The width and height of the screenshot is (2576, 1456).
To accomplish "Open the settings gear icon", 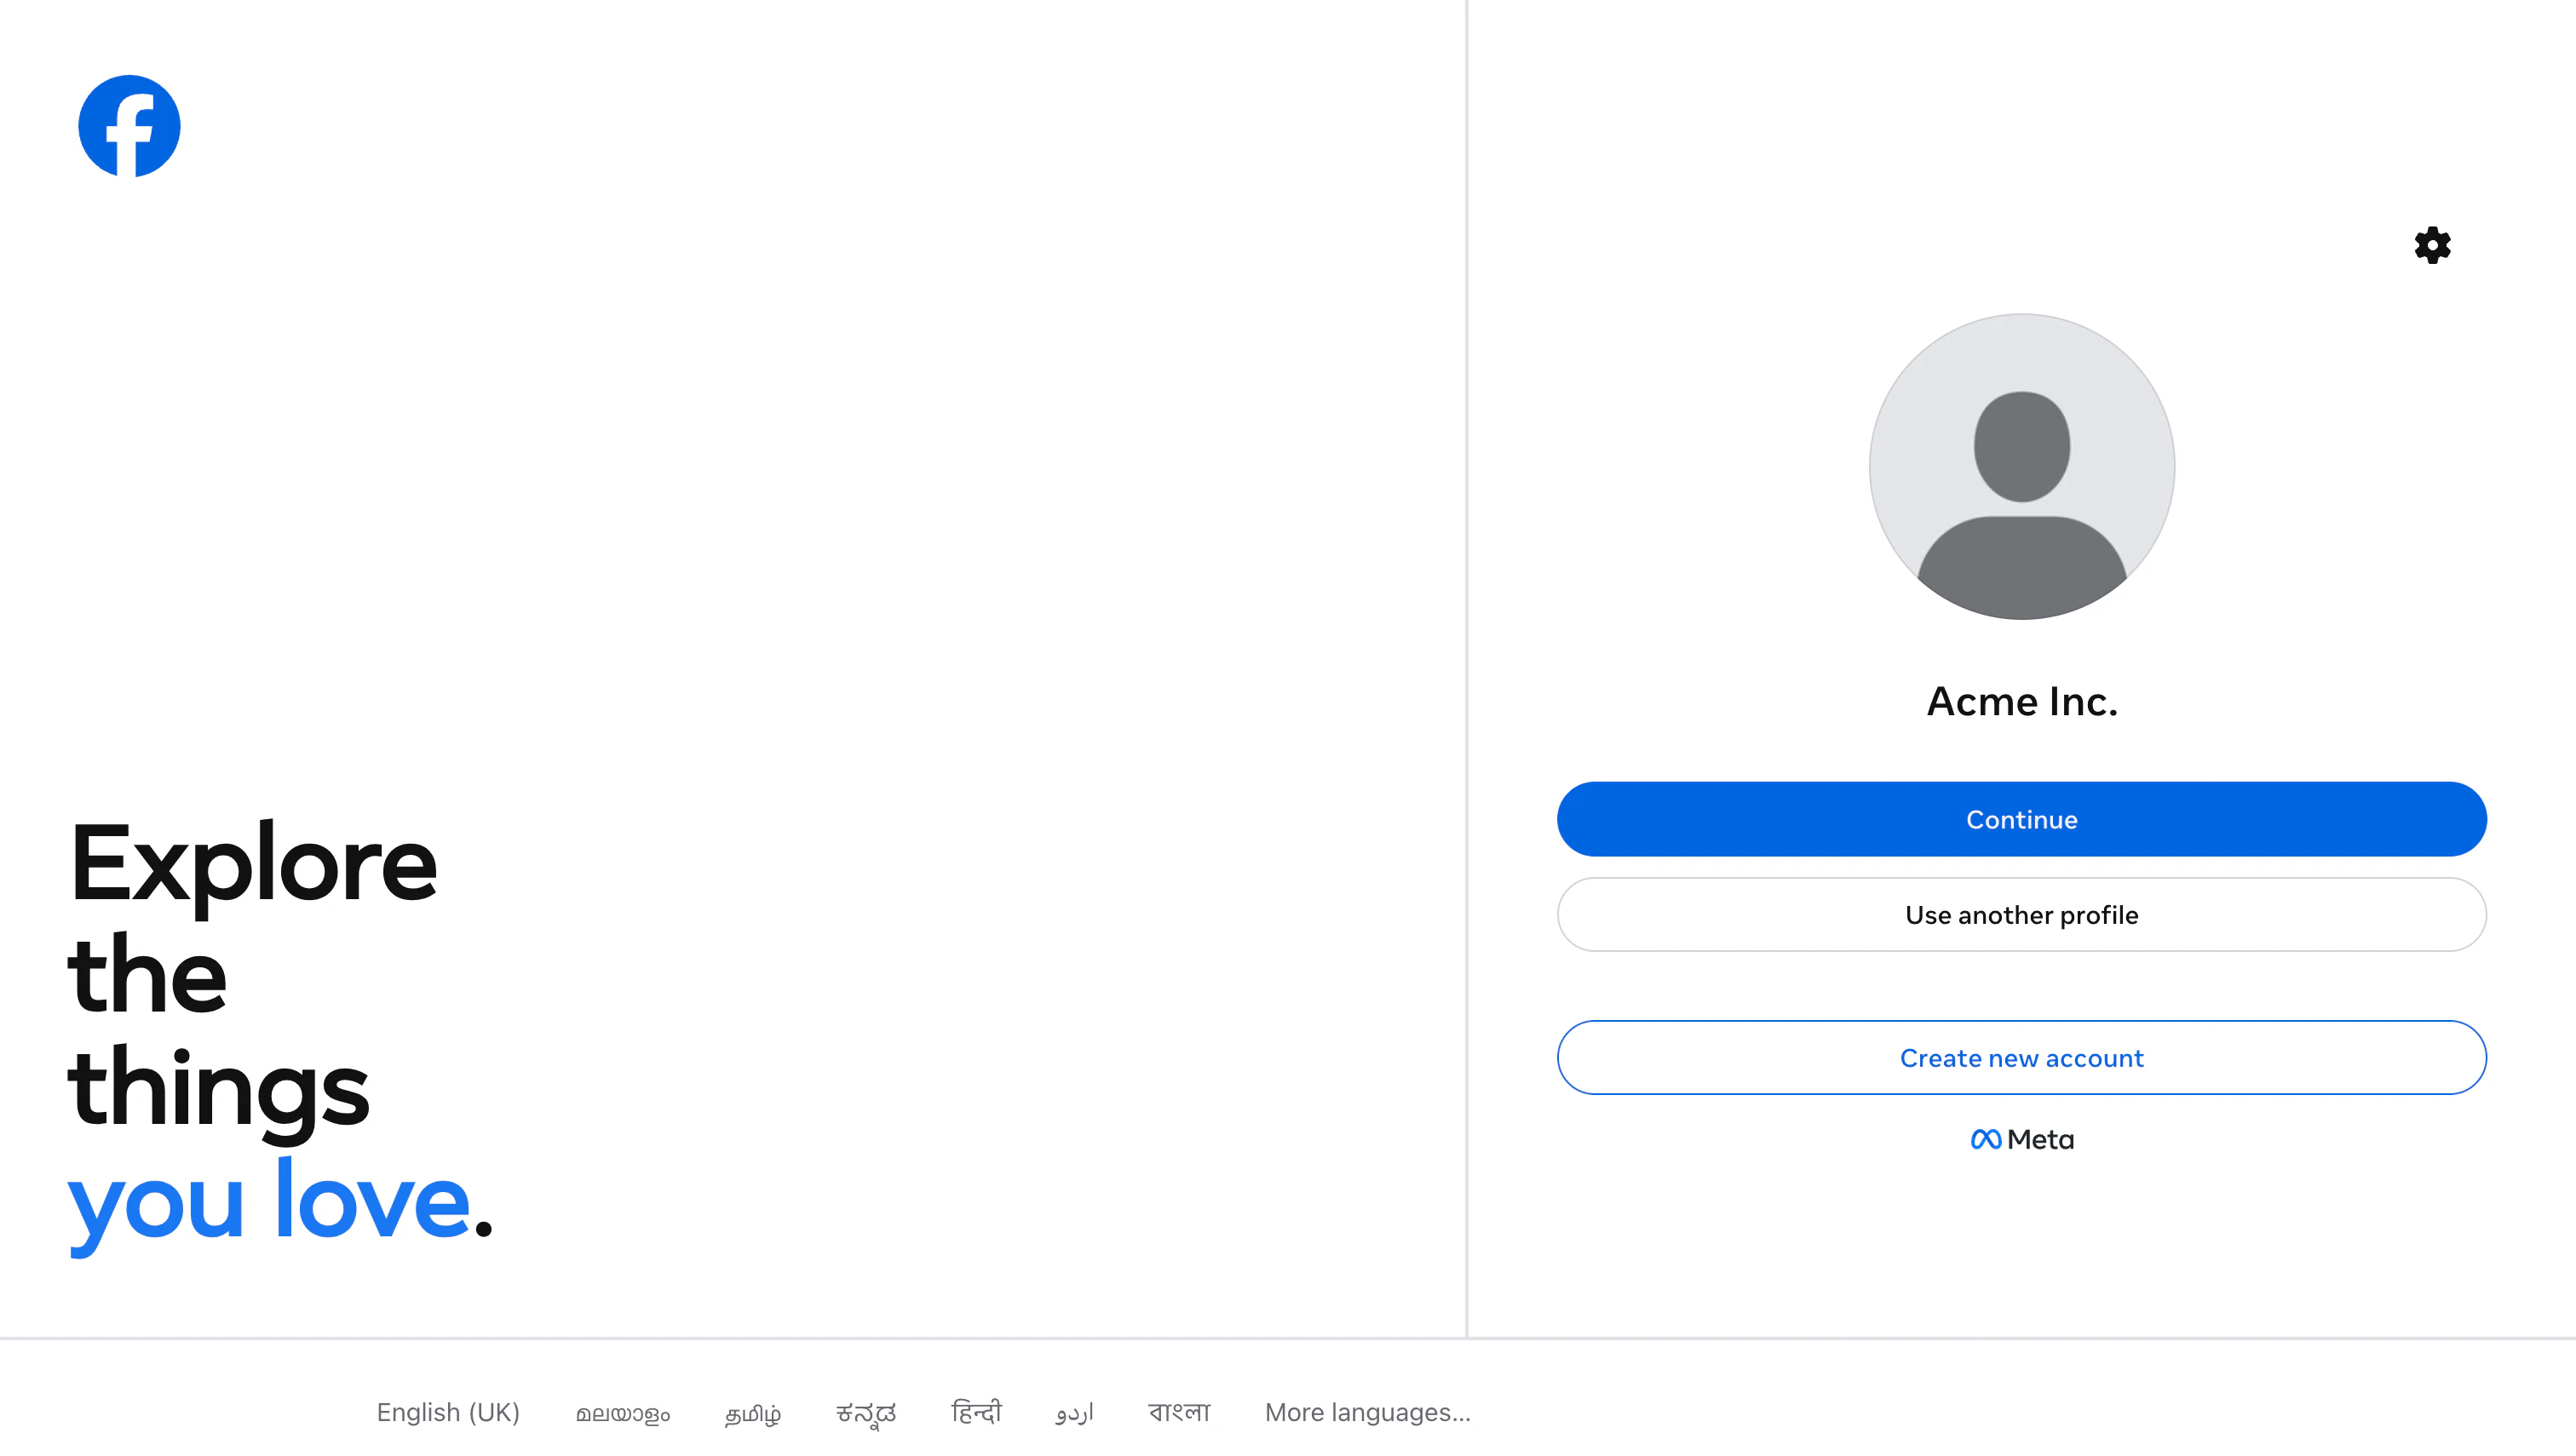I will (2432, 245).
